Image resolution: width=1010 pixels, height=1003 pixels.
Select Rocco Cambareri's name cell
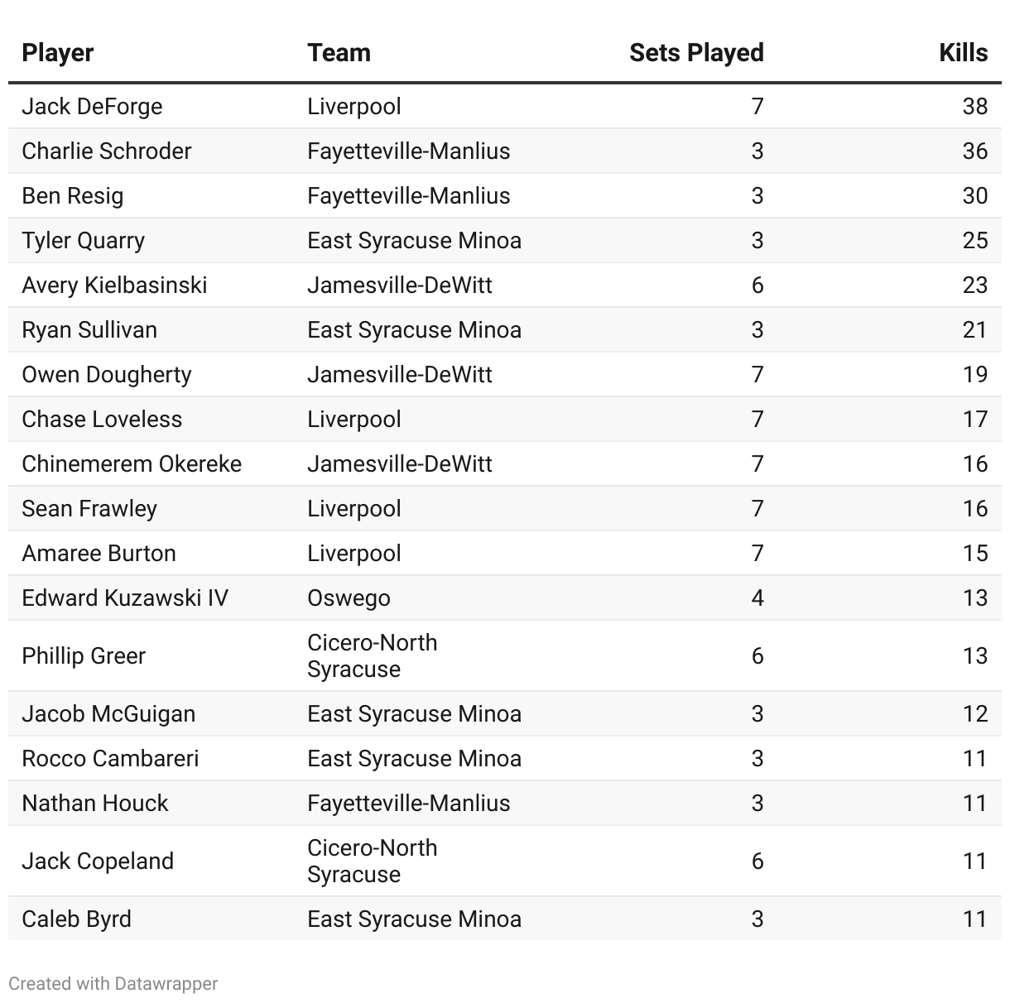[x=110, y=759]
